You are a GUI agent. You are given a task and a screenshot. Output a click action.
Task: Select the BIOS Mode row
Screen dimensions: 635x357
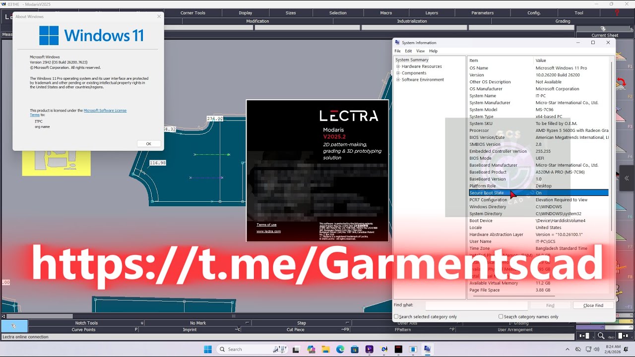click(x=539, y=158)
